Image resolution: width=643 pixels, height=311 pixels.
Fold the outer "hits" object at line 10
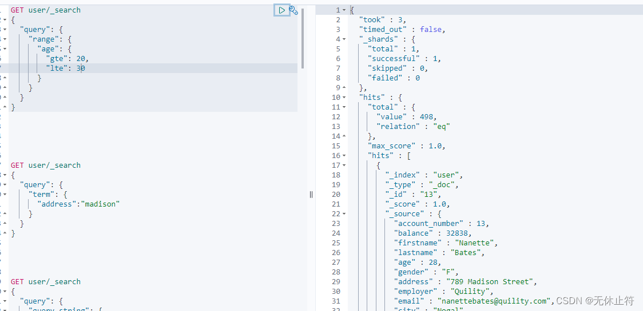point(344,98)
